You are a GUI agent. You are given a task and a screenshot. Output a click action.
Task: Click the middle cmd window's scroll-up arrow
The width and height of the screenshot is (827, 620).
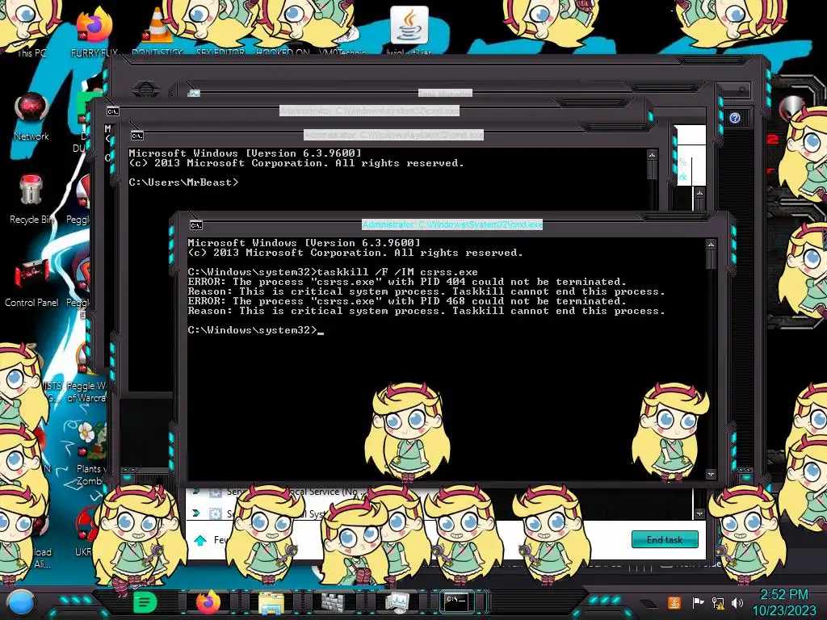653,155
